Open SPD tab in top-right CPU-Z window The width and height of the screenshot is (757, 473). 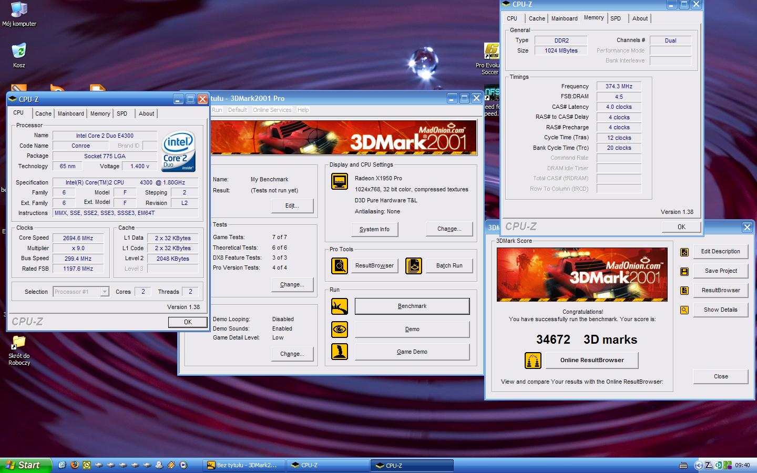[616, 18]
